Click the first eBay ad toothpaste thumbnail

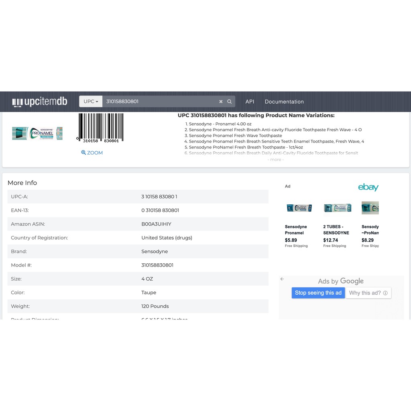tap(299, 208)
